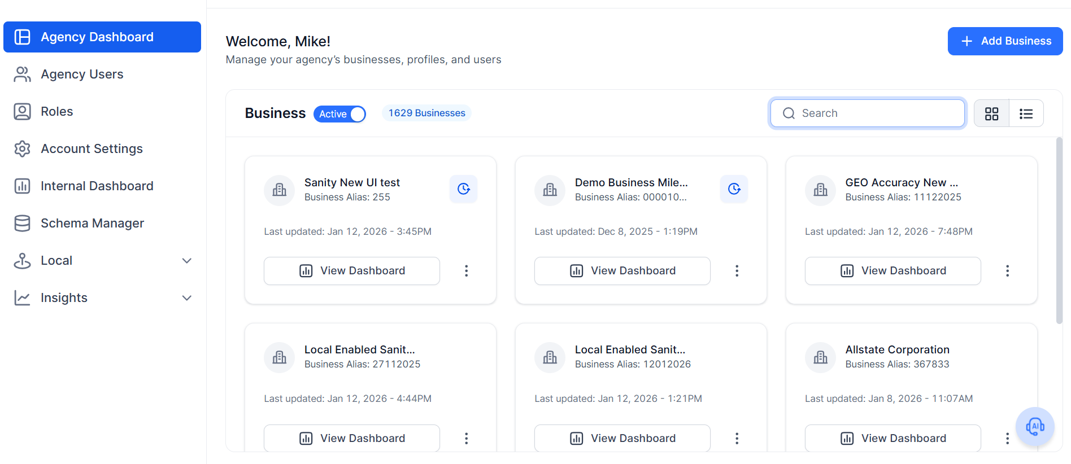Screen dimensions: 1071x464
Task: Switch to list view
Action: click(1026, 113)
